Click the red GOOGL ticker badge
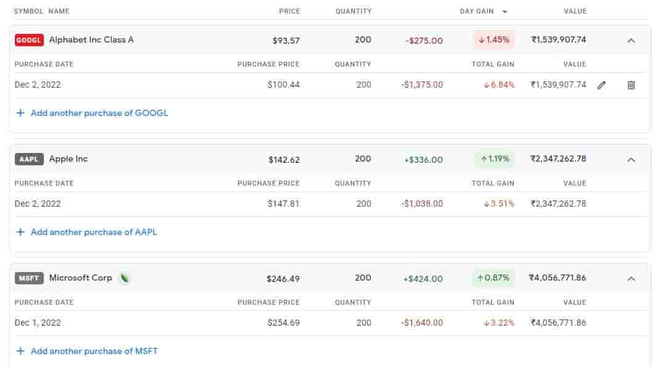The image size is (662, 367). (29, 40)
